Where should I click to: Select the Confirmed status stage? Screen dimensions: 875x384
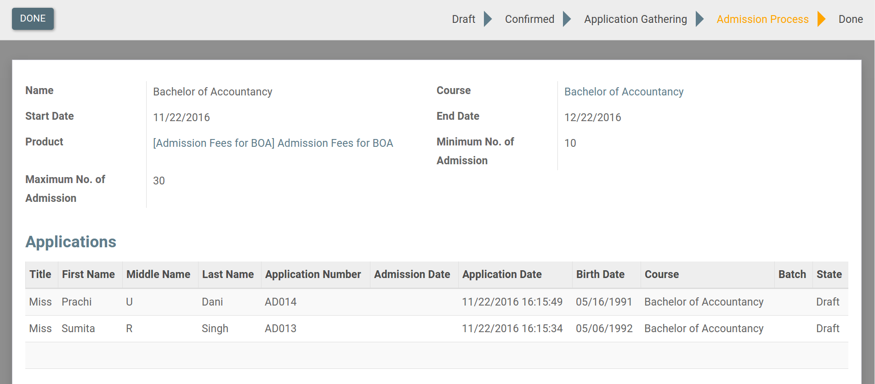529,19
